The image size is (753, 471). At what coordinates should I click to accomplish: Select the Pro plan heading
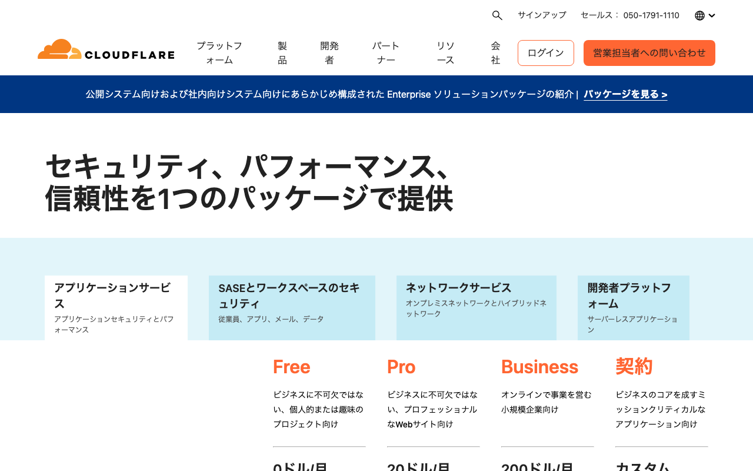pyautogui.click(x=401, y=366)
